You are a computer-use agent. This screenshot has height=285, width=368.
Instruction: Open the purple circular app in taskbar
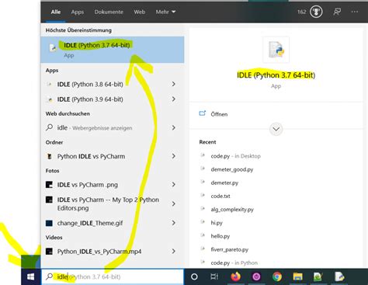[x=256, y=276]
